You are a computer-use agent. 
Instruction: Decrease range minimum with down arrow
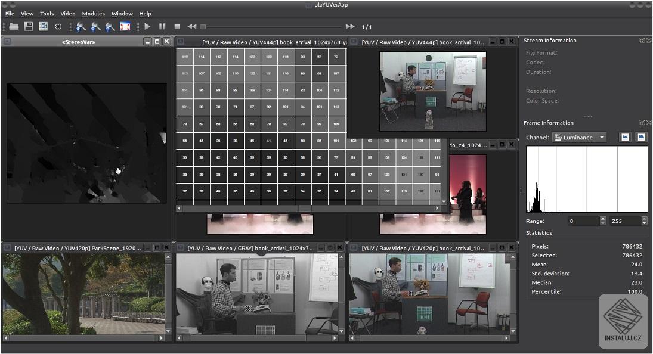[x=603, y=223]
